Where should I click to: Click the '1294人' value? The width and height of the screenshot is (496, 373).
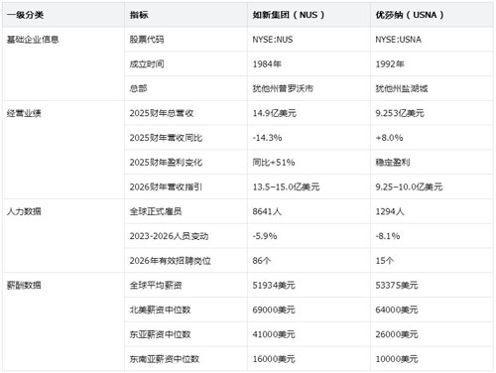[390, 211]
